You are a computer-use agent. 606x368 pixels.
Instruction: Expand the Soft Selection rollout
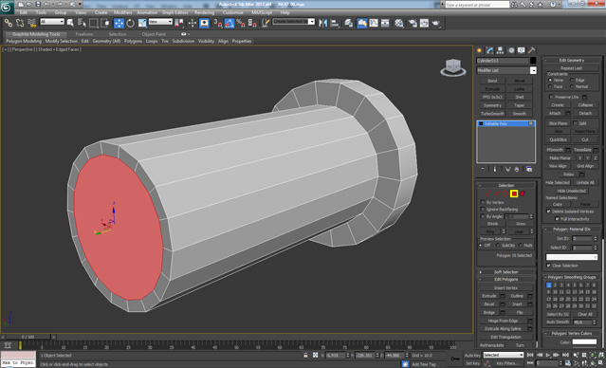coord(505,272)
